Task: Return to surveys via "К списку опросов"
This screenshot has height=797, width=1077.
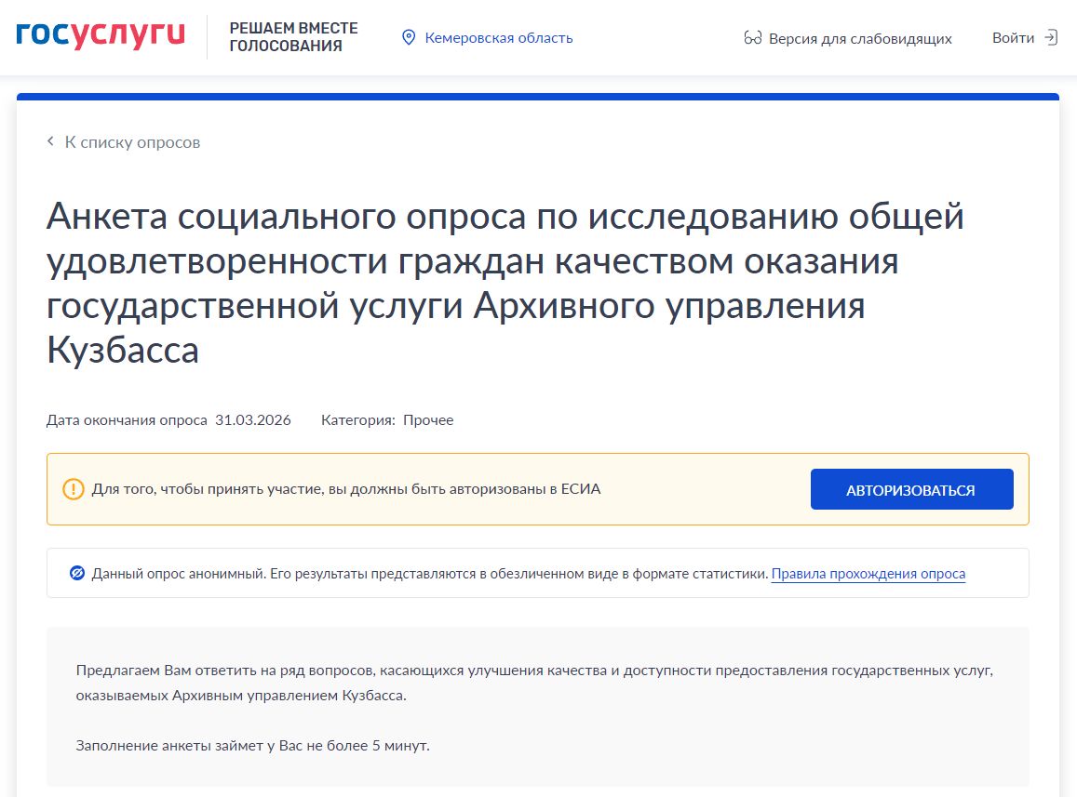Action: (x=131, y=141)
